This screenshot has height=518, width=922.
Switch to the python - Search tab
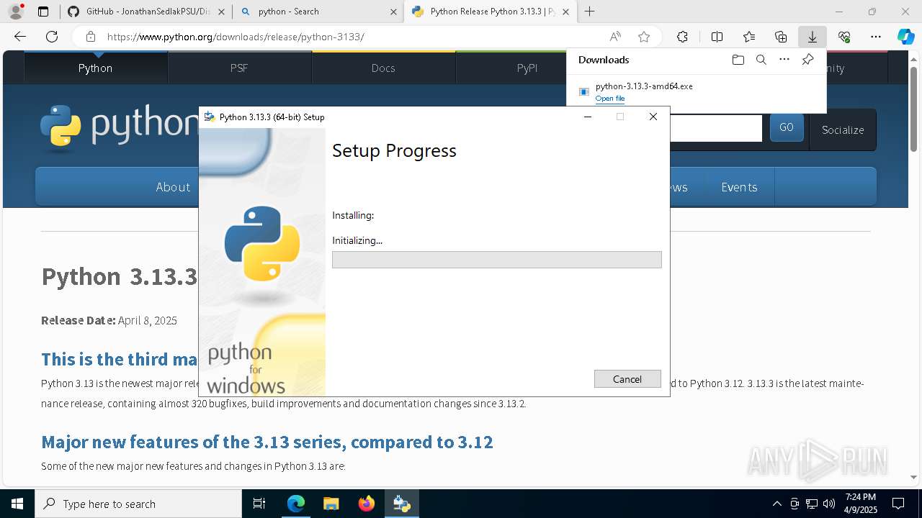click(318, 12)
